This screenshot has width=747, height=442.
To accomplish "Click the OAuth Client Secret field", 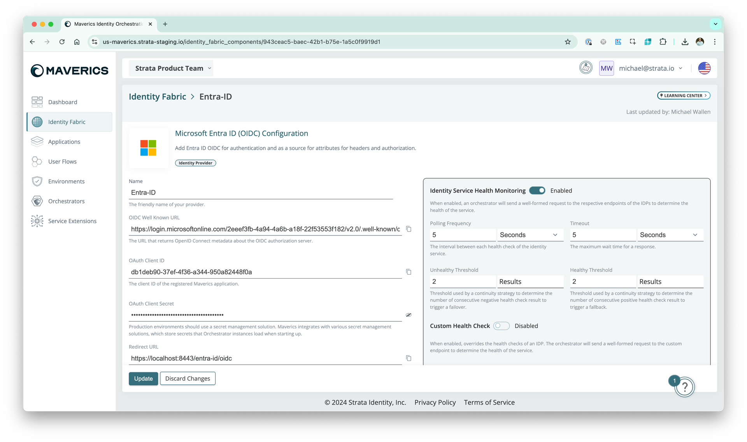I will pos(265,315).
